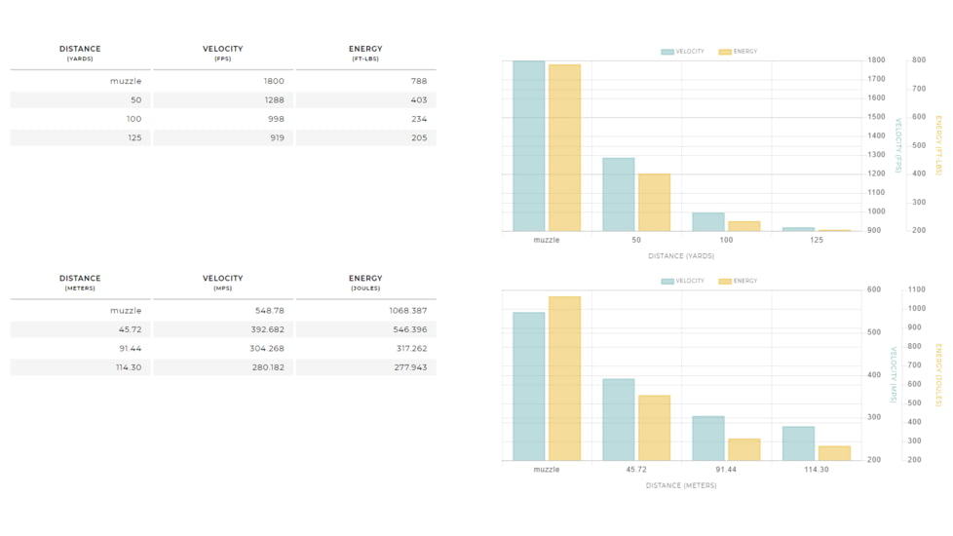Click the Energy (Joules) column header
The image size is (953, 536).
[x=365, y=283]
